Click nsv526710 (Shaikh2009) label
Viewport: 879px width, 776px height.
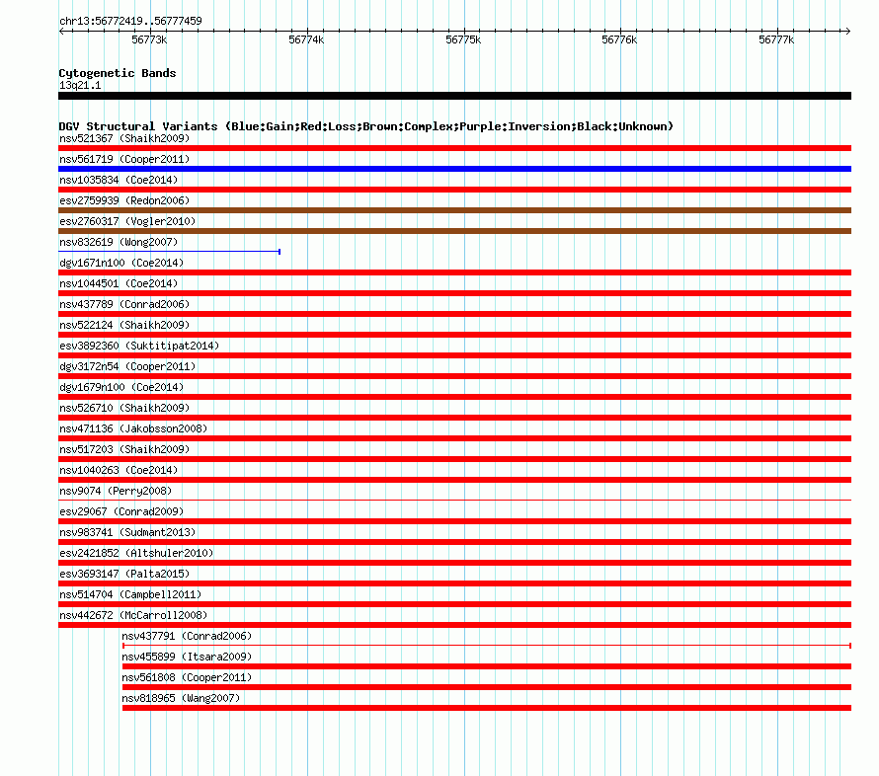click(x=124, y=408)
